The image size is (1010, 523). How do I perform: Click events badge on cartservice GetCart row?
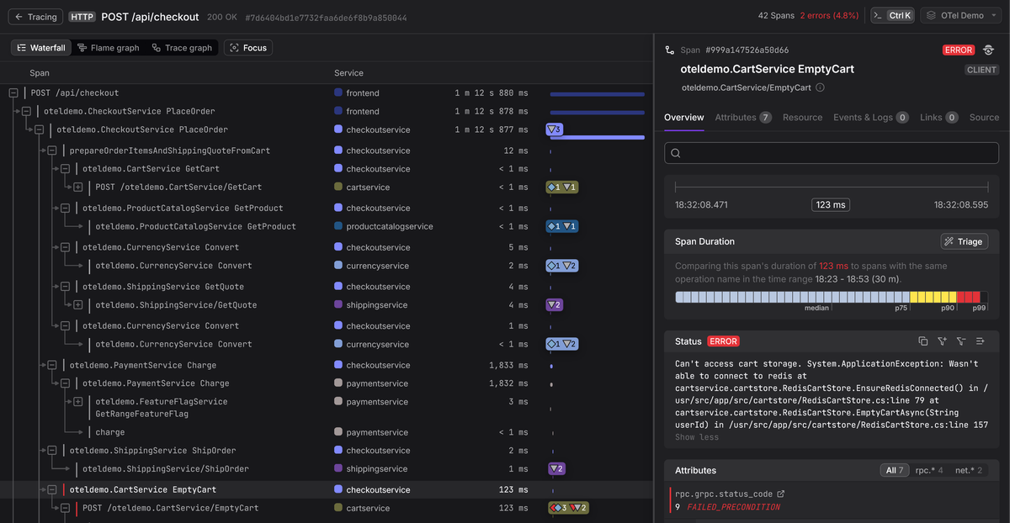click(x=562, y=187)
